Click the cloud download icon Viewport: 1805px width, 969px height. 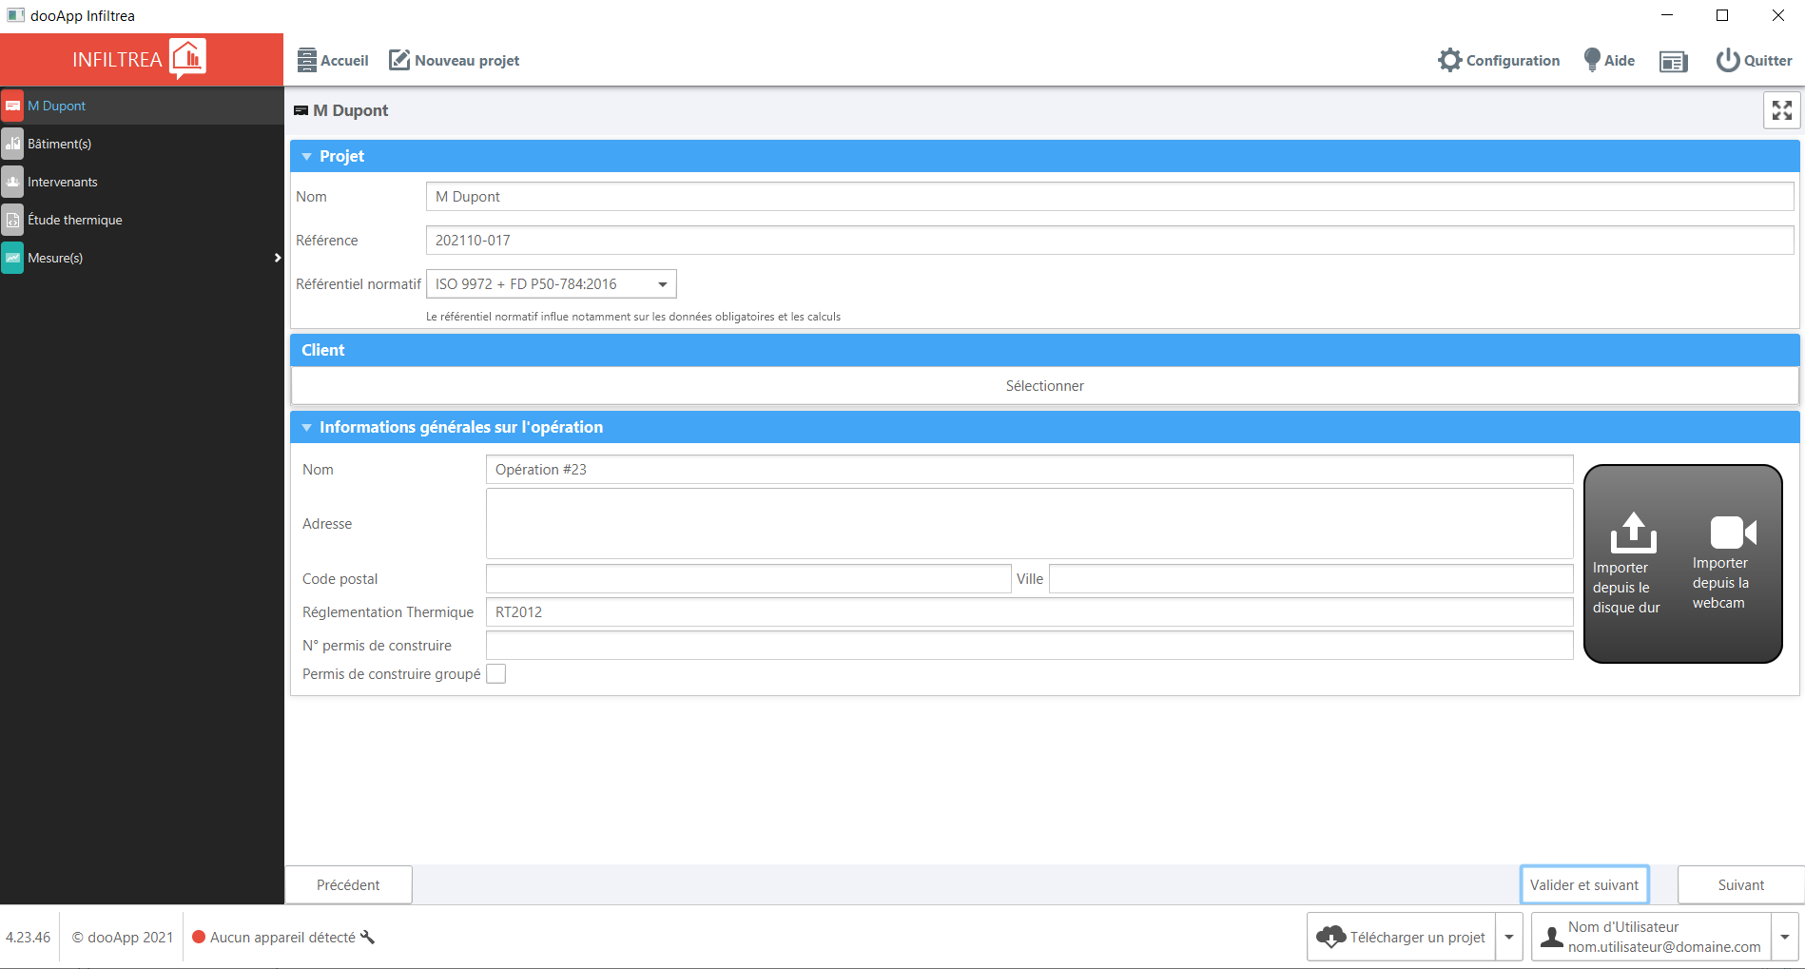pyautogui.click(x=1330, y=937)
